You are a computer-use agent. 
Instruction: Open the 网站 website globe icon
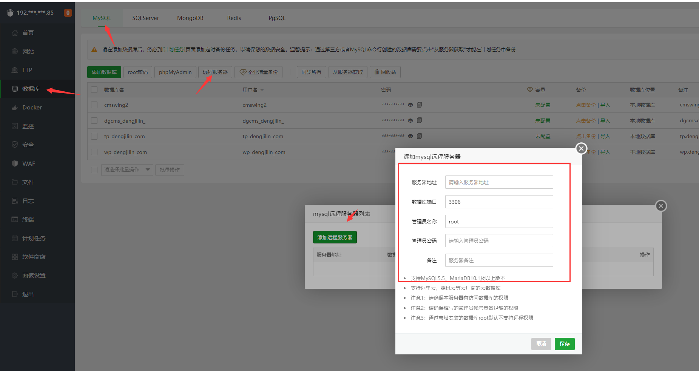[x=15, y=51]
